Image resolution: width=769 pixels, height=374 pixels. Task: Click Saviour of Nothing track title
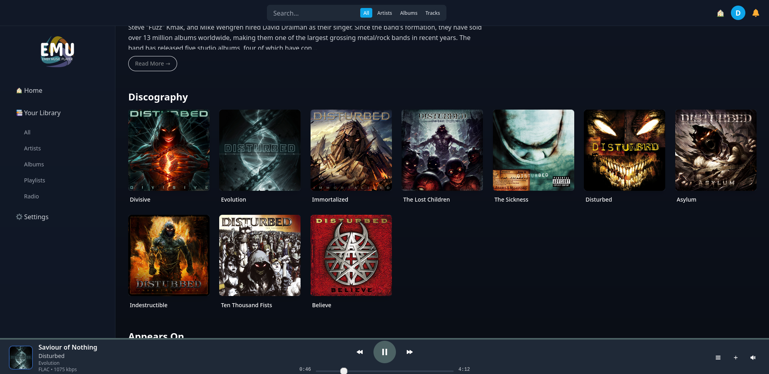(68, 347)
